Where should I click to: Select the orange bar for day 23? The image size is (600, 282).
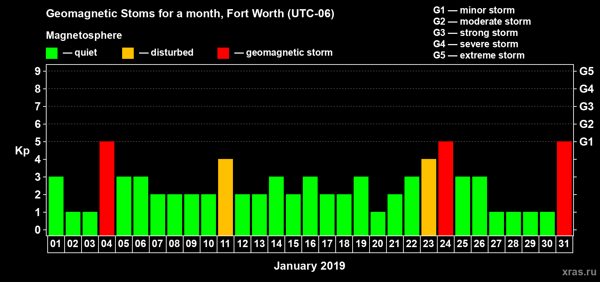point(429,197)
